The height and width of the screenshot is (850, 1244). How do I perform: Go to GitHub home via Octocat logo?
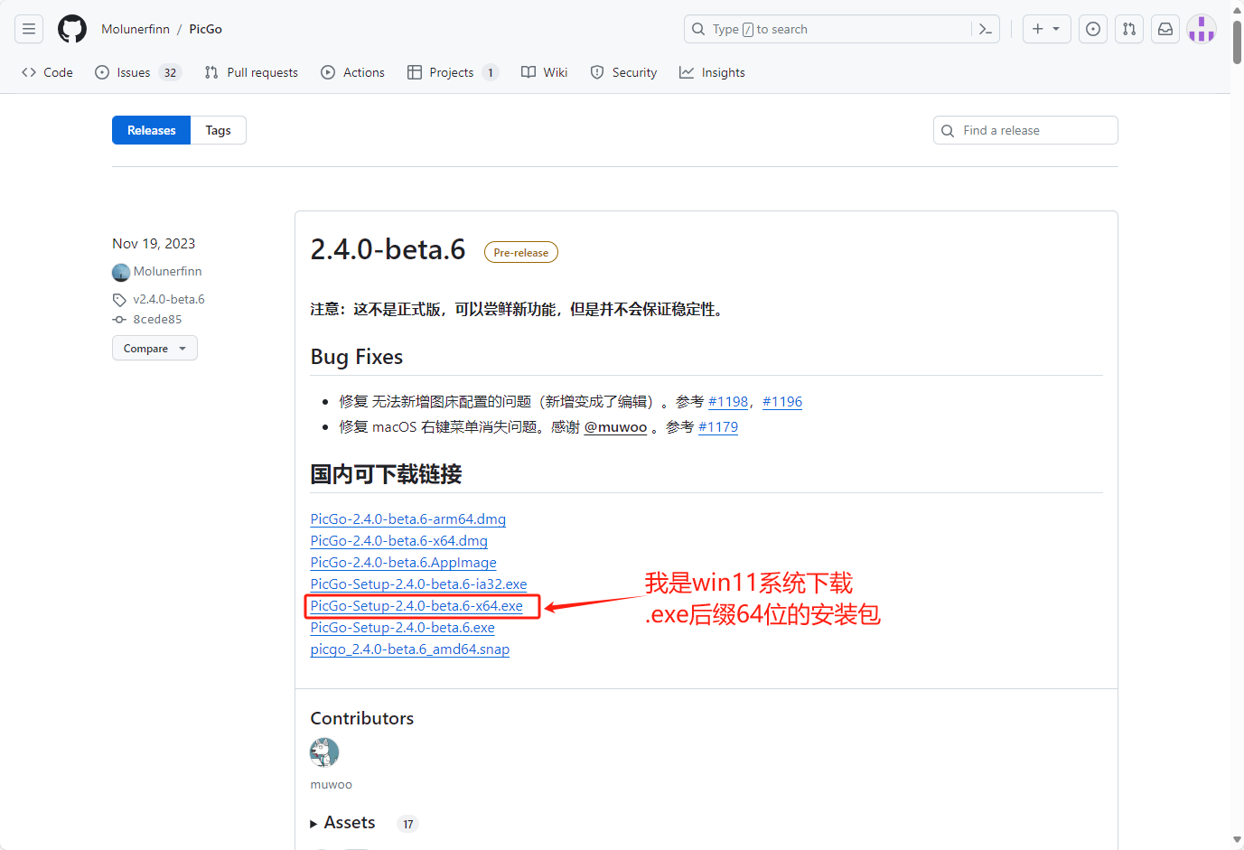click(72, 29)
